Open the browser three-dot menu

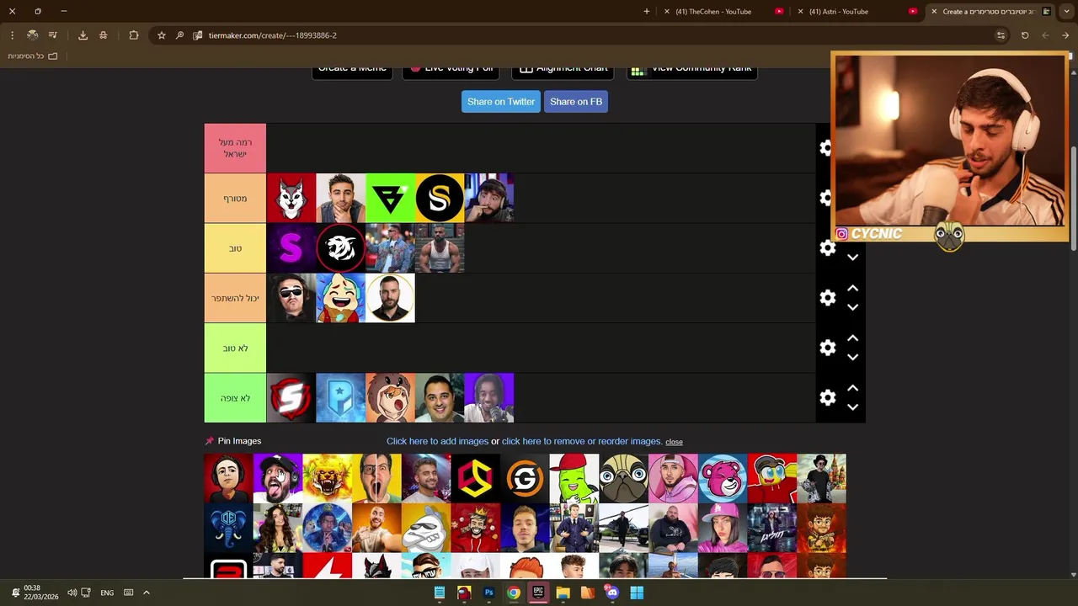(x=12, y=35)
